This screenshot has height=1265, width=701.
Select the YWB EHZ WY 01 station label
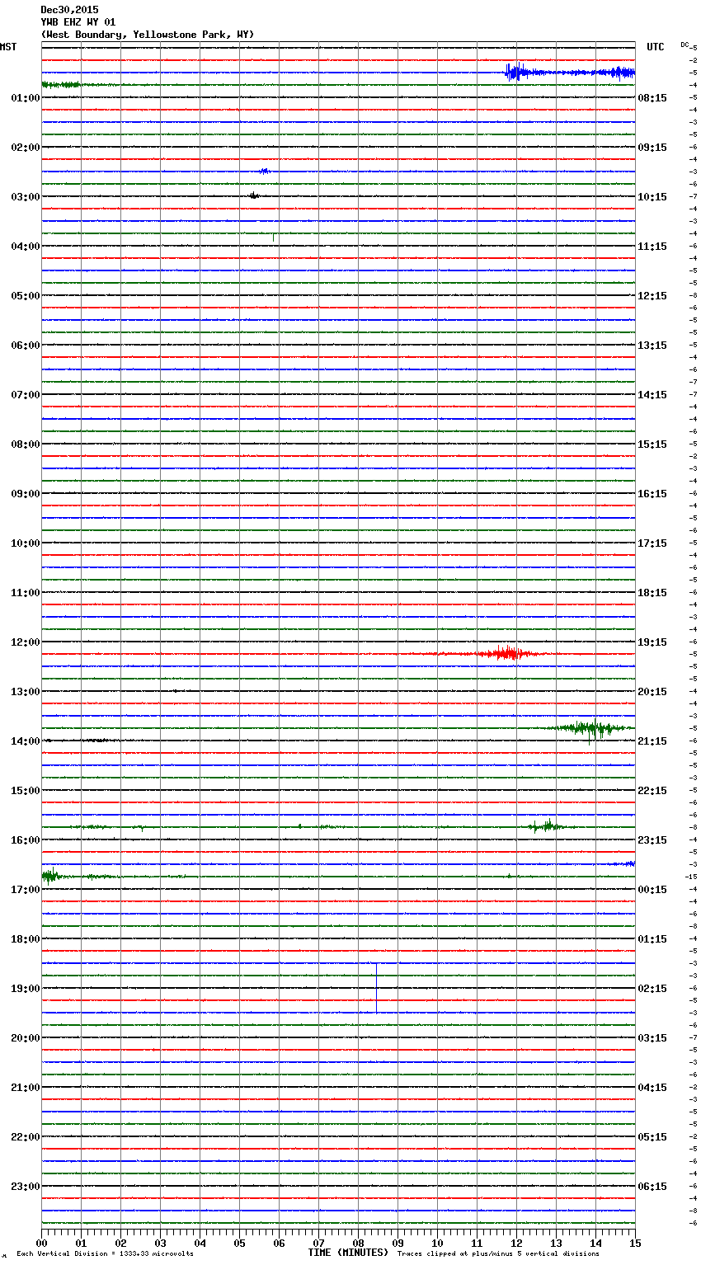coord(78,22)
